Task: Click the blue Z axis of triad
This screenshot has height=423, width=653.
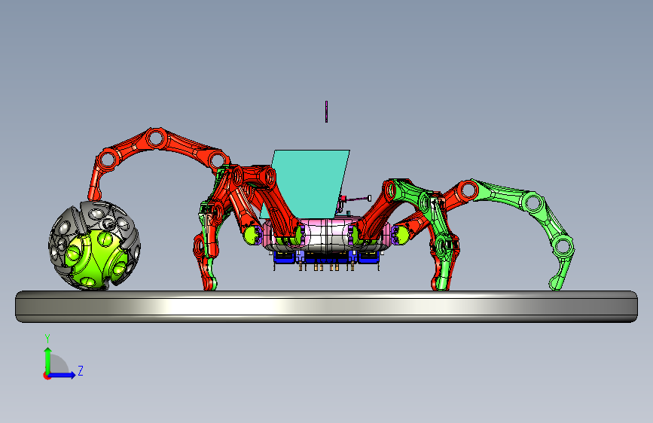Action: coord(63,375)
